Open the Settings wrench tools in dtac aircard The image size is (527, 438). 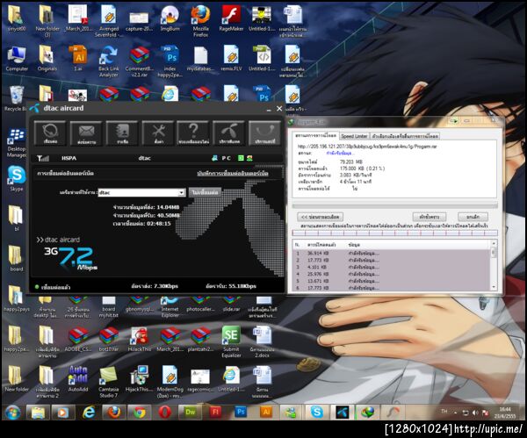click(x=158, y=133)
